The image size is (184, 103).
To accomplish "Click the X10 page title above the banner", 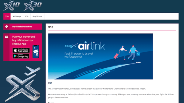I will pos(50,27).
